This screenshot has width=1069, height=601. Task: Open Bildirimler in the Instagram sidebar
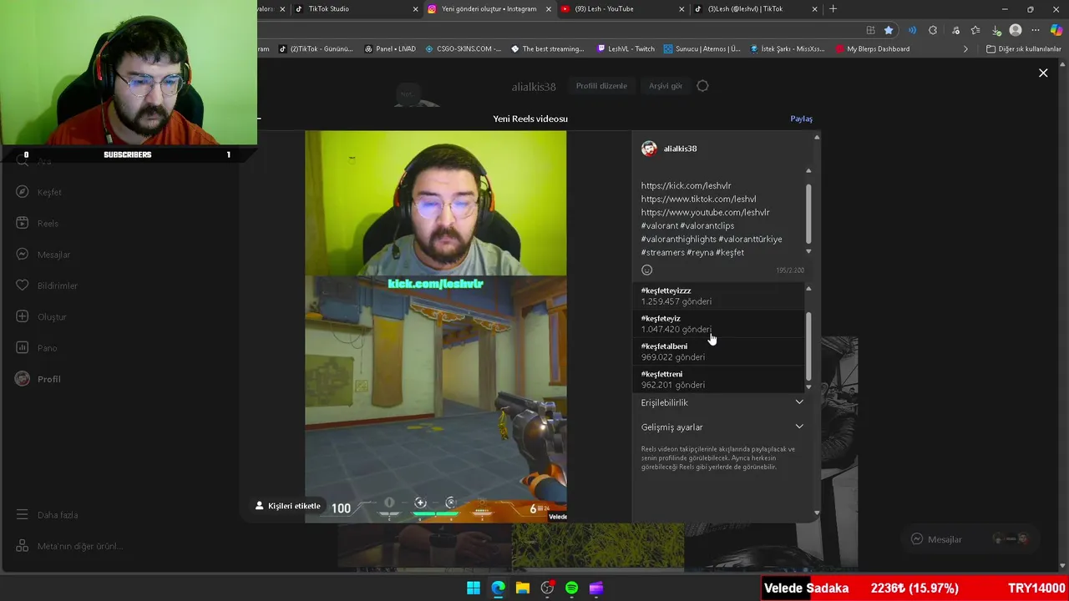47,285
